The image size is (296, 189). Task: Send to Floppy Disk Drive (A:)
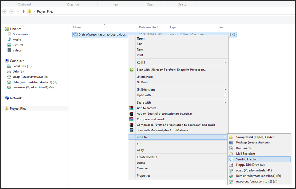coord(259,165)
